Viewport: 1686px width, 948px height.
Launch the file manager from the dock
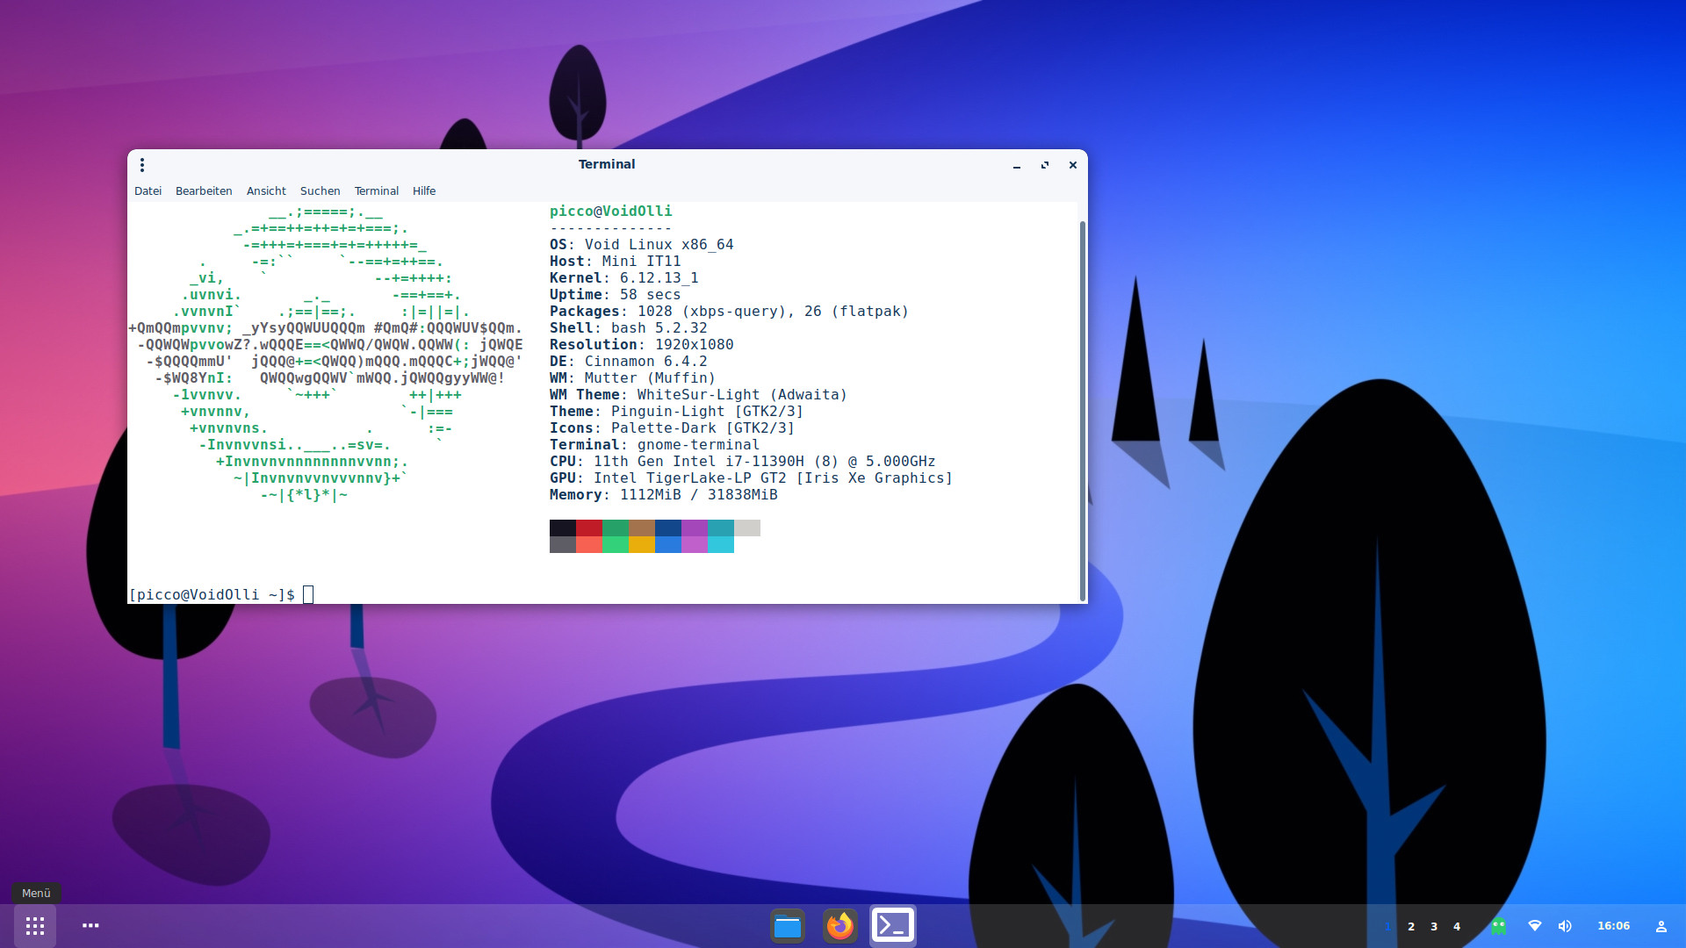click(788, 926)
